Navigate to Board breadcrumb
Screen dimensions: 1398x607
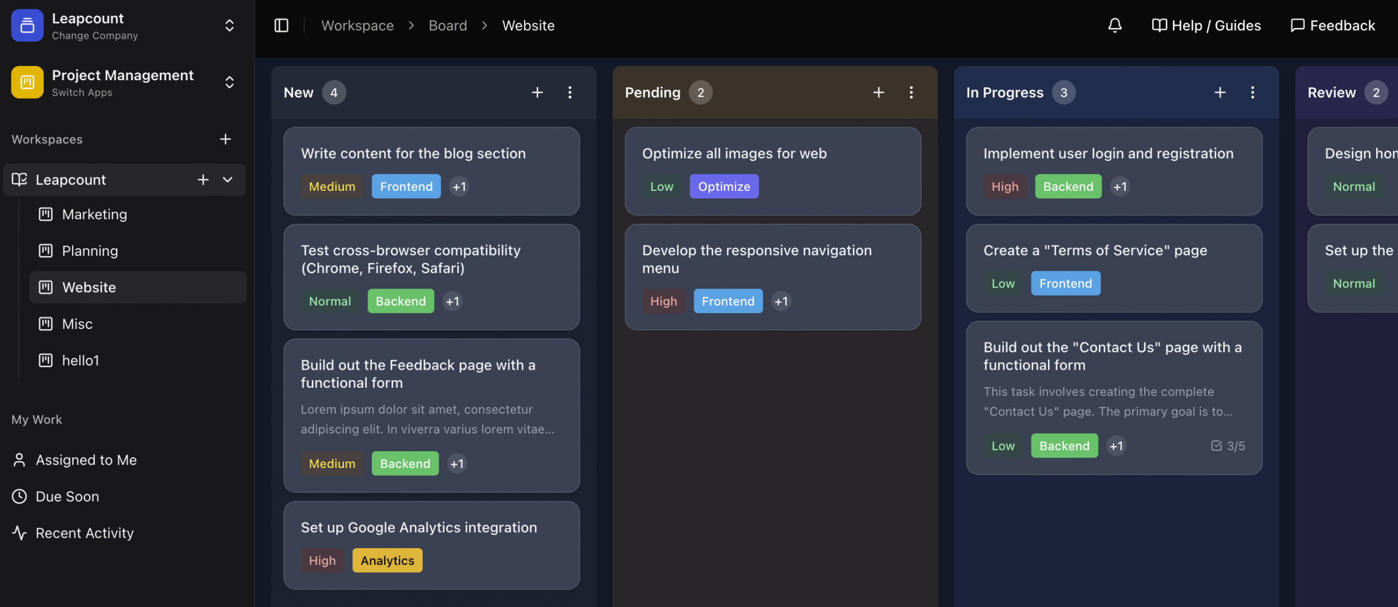tap(447, 26)
